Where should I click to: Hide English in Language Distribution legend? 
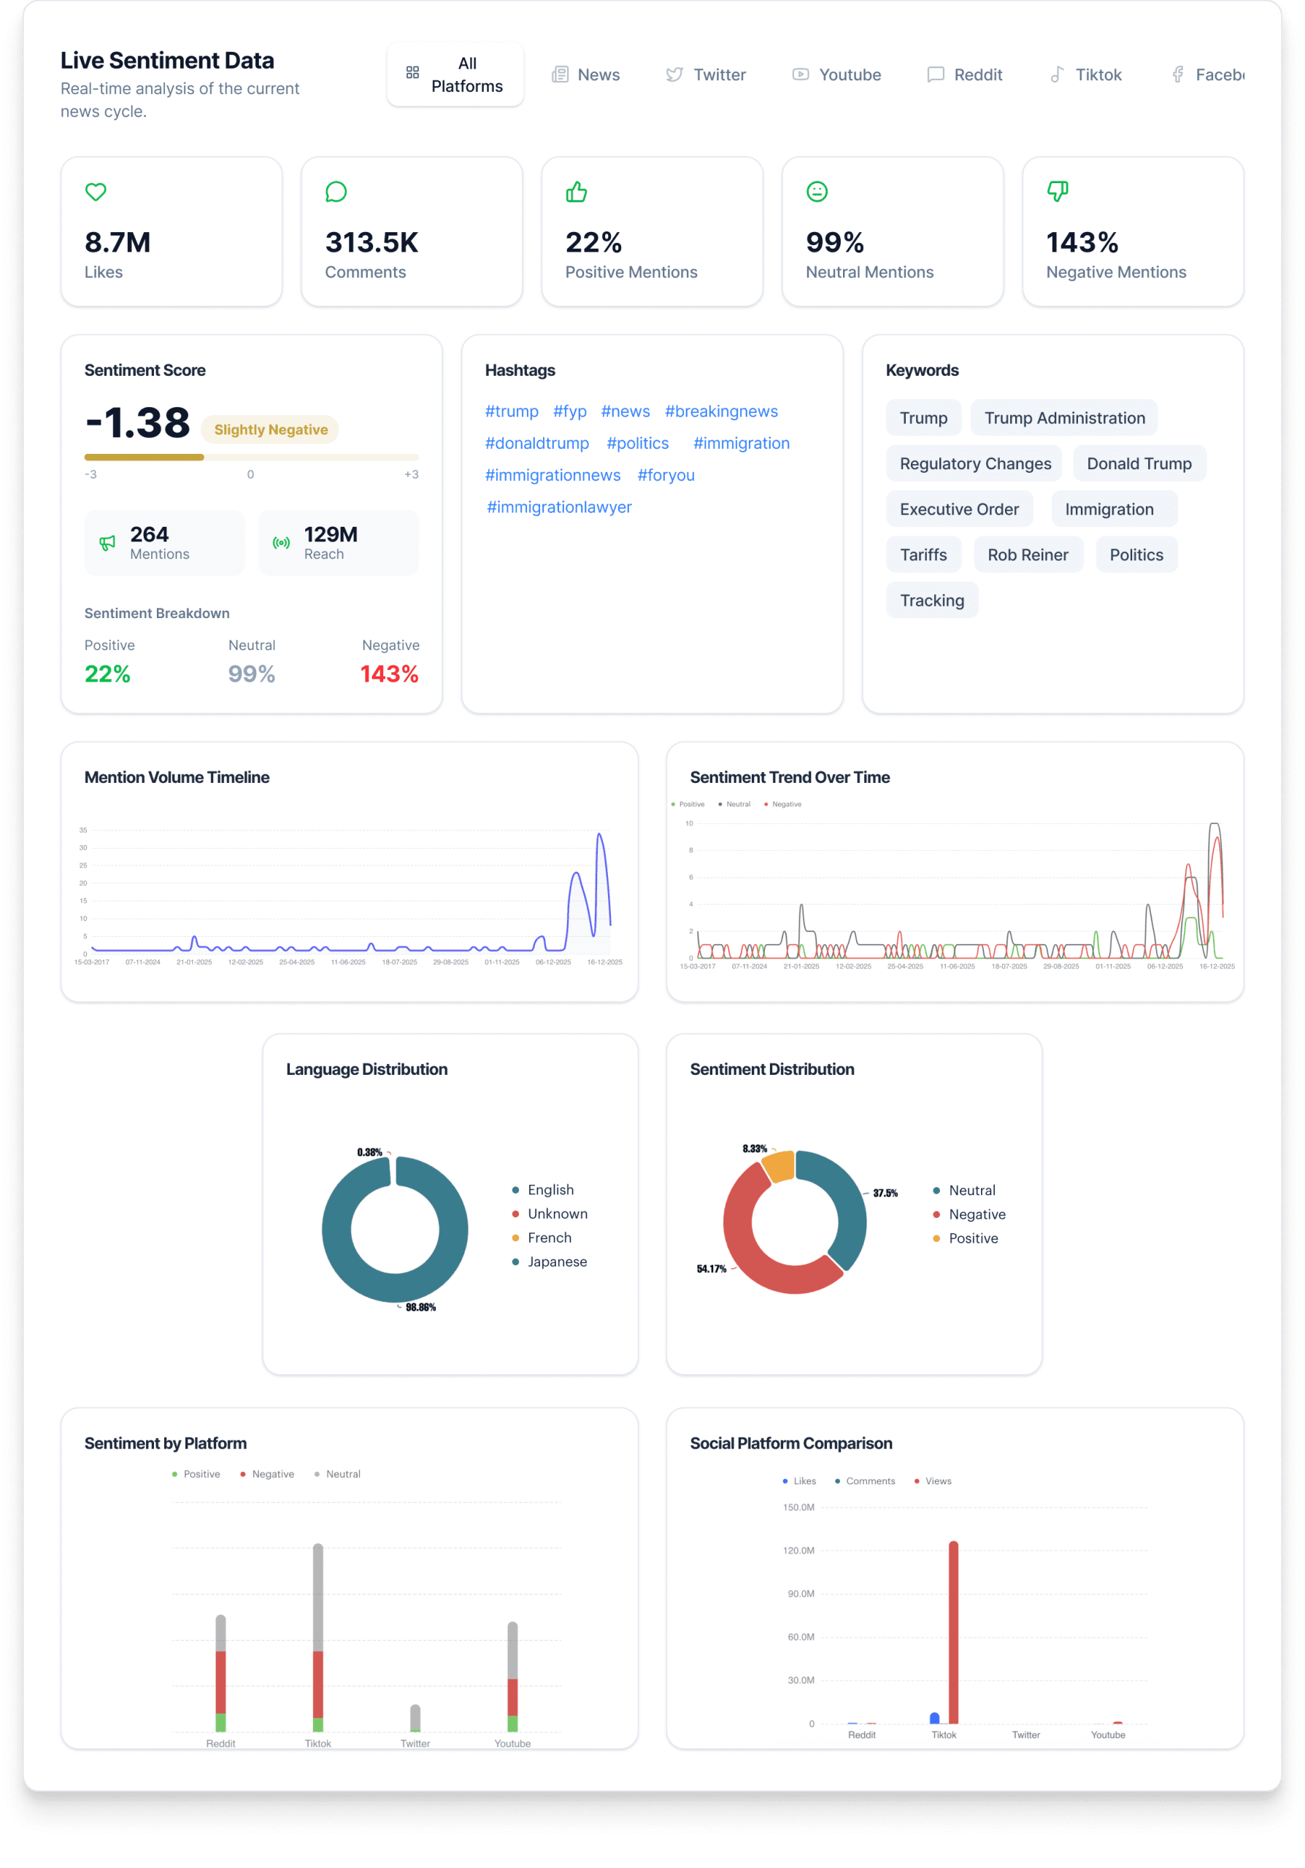click(550, 1189)
